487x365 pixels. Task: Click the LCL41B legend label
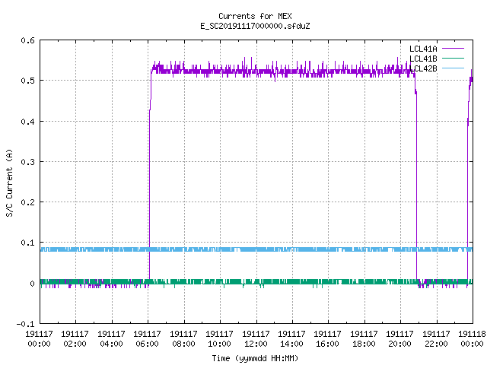[x=423, y=59]
